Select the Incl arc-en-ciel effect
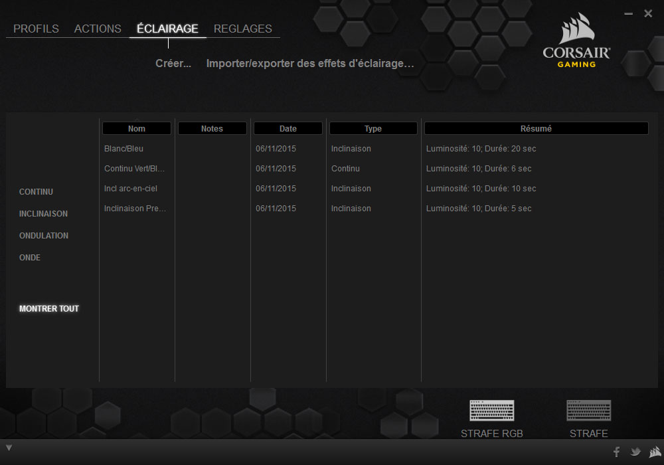The width and height of the screenshot is (664, 465). [131, 189]
